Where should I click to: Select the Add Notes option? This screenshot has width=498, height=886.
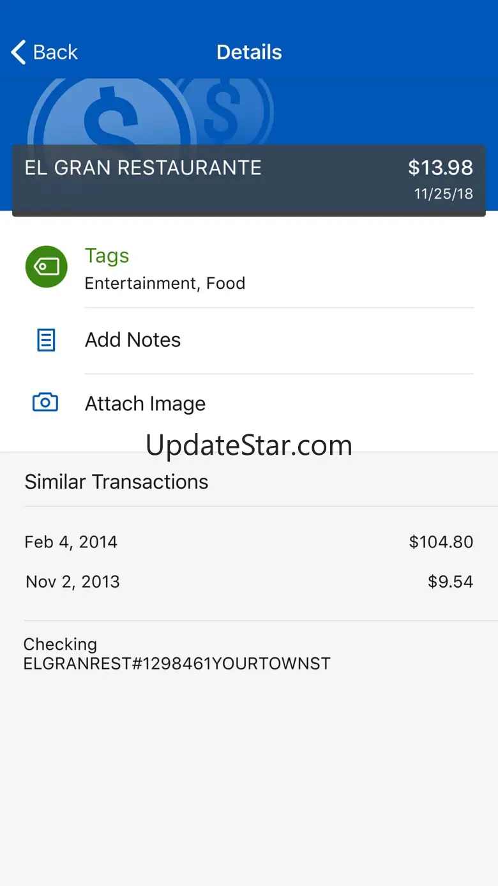tap(133, 340)
